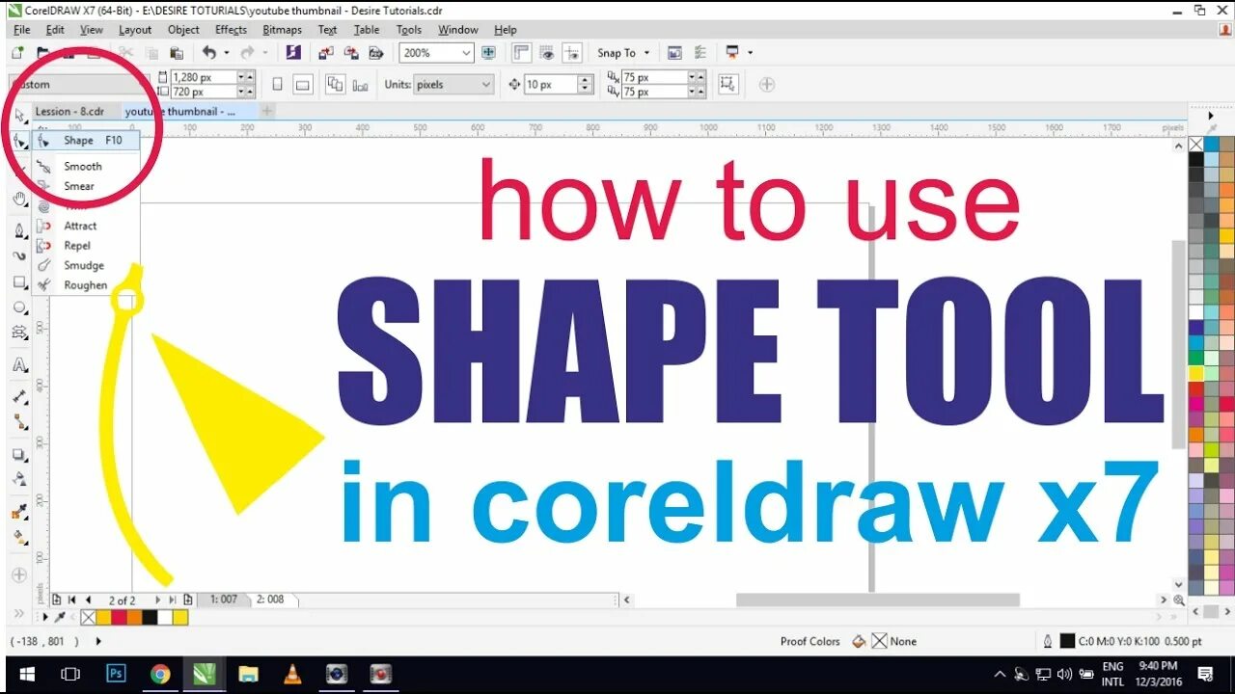Toggle Show Rulers button

522,53
